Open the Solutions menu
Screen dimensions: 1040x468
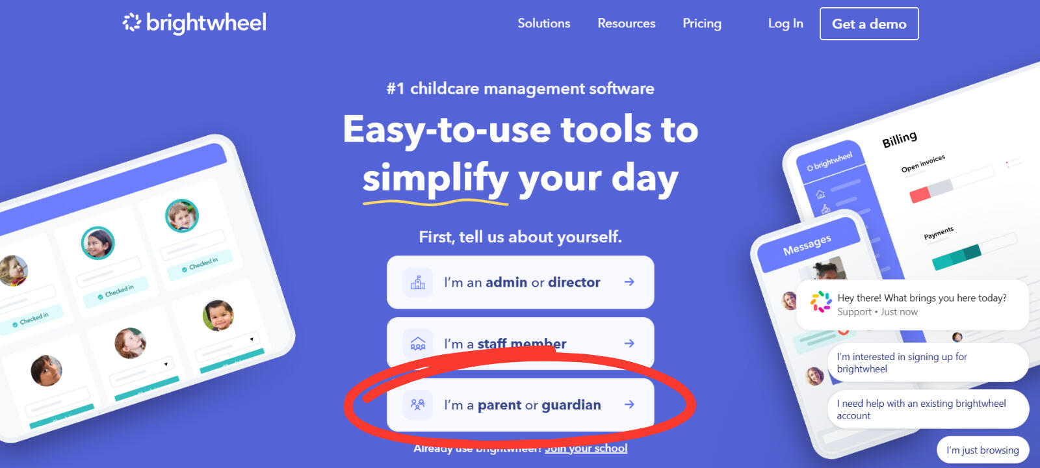(543, 23)
